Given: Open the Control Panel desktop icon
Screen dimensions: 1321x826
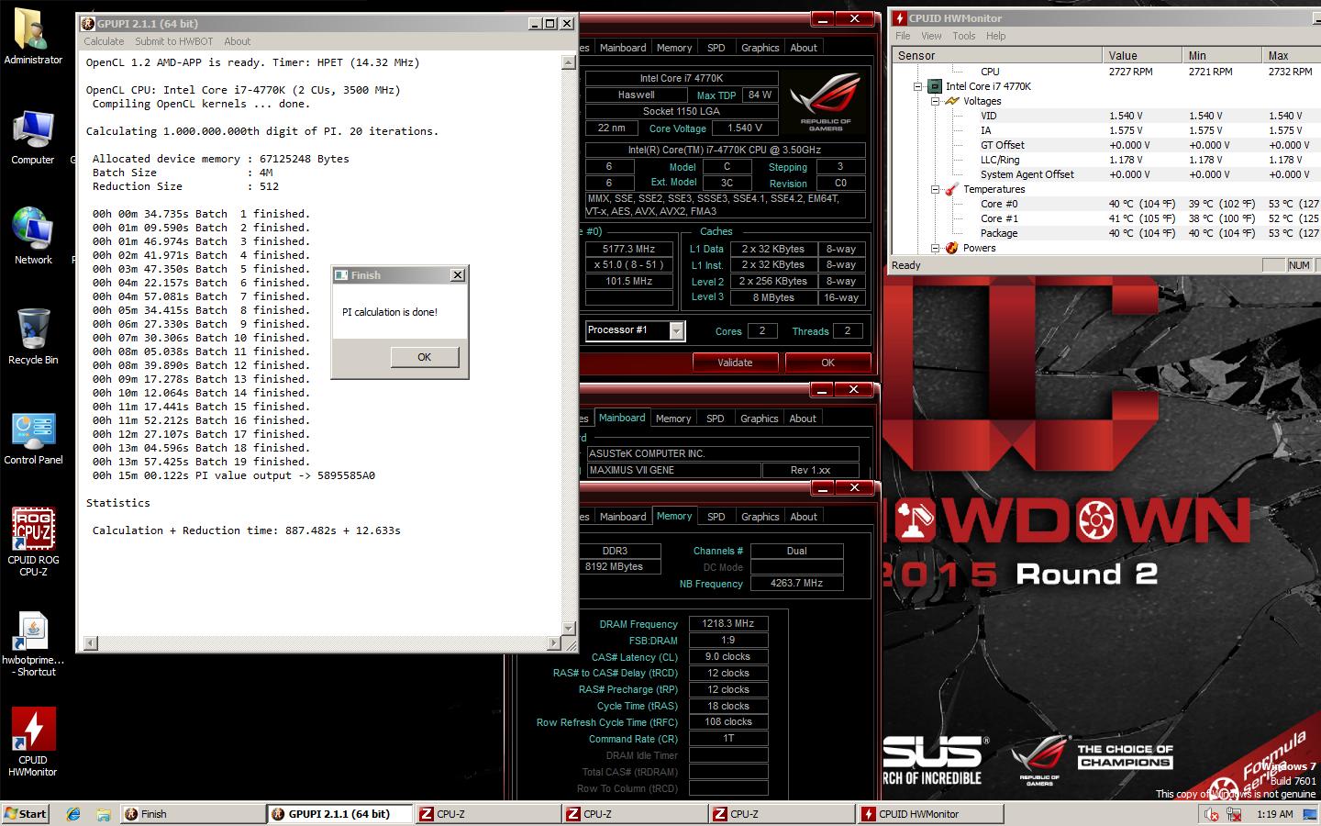Looking at the screenshot, I should point(33,437).
